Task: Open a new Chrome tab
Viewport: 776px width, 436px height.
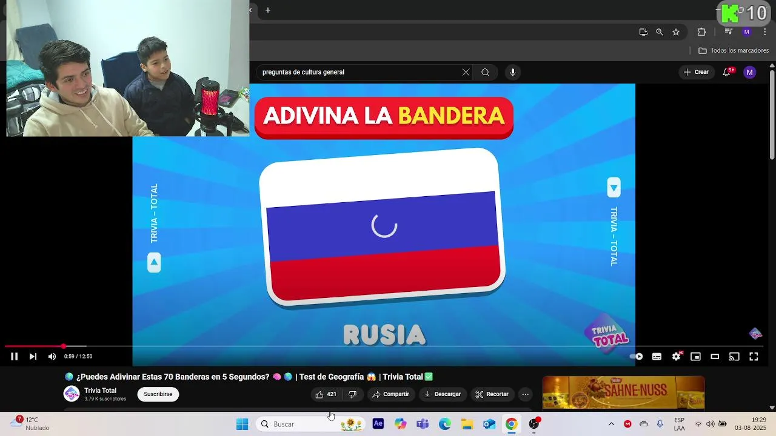Action: [x=268, y=10]
